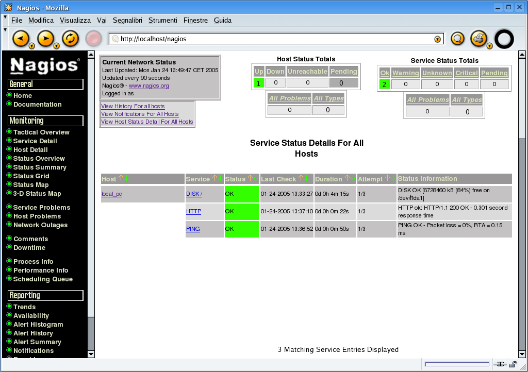Open the Strumenti menu

coord(162,20)
